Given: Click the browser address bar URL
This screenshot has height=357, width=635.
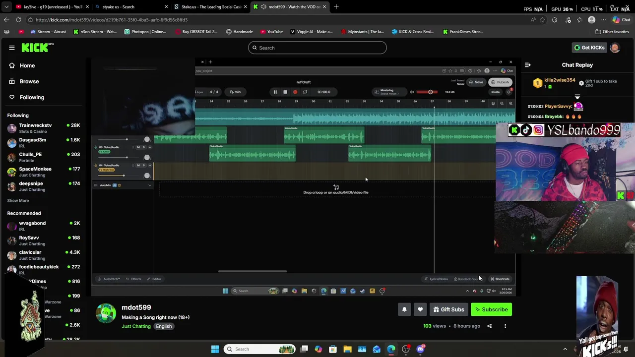Looking at the screenshot, I should pos(112,20).
